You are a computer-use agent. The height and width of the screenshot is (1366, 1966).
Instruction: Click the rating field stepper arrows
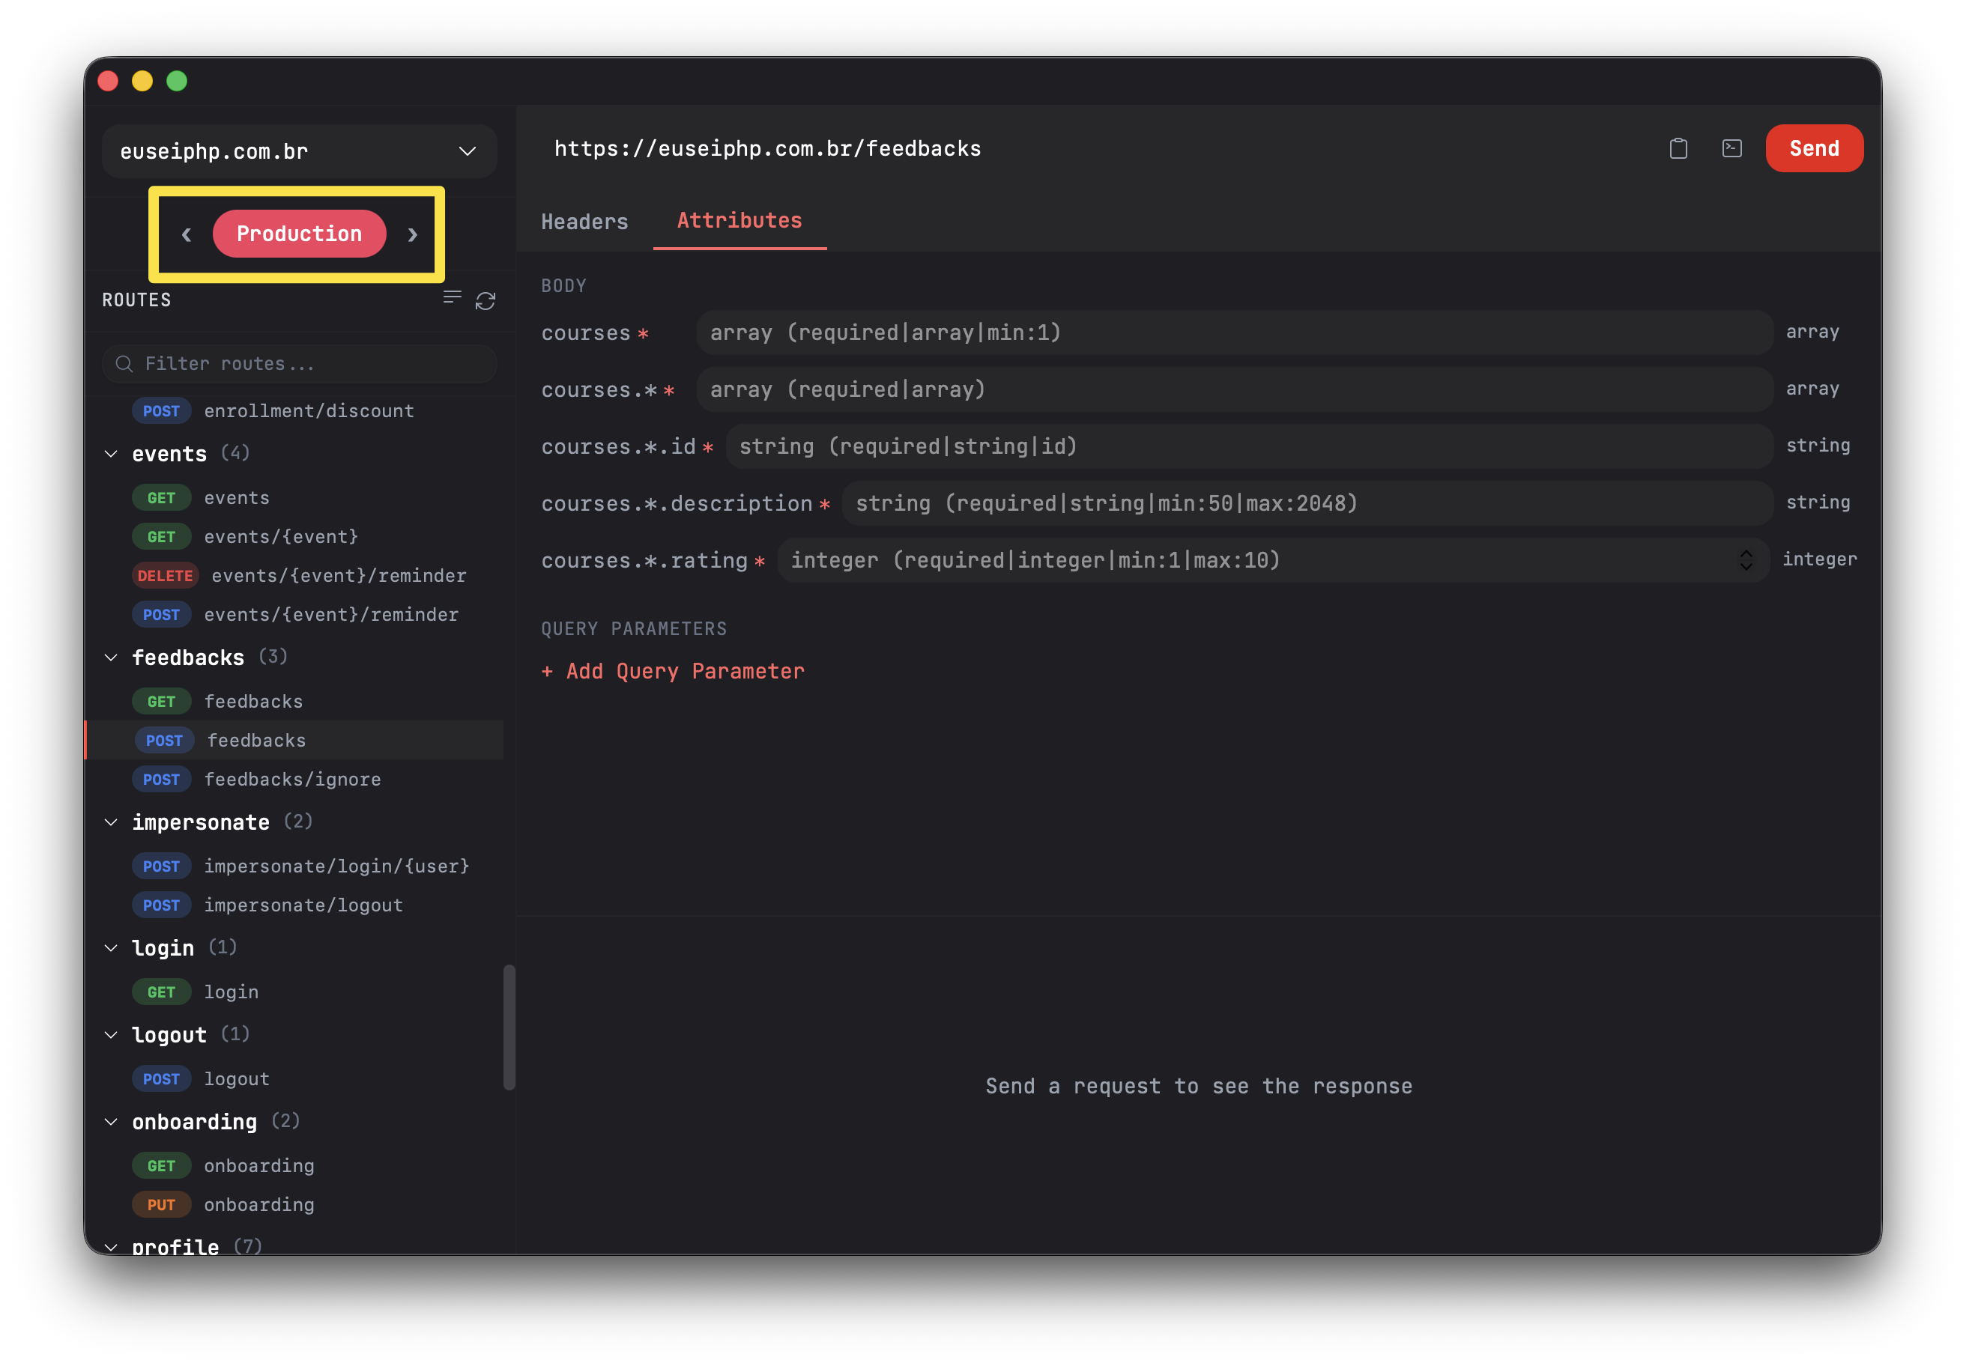tap(1746, 561)
